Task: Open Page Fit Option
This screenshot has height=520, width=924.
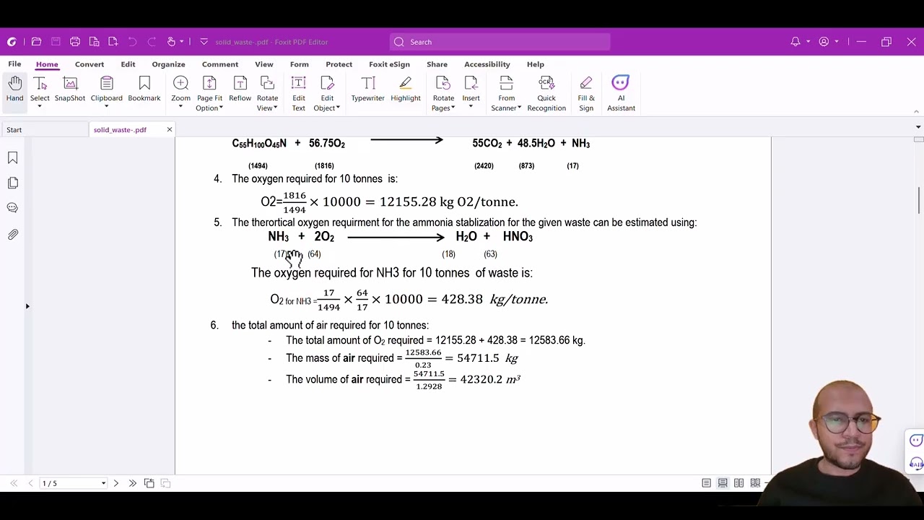Action: pyautogui.click(x=209, y=94)
